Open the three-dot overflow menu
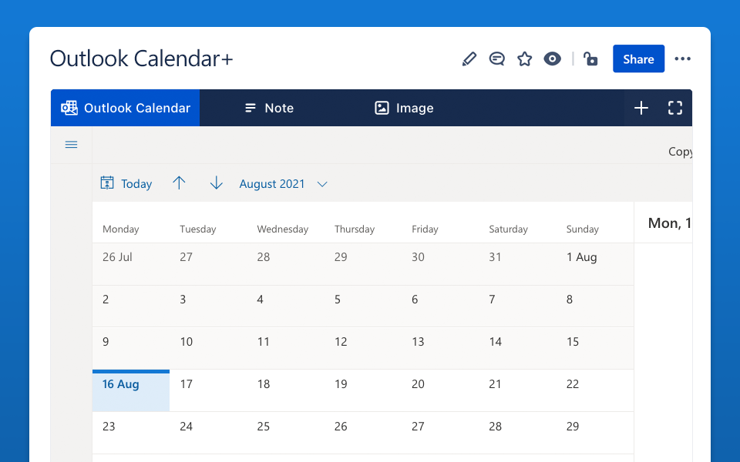The height and width of the screenshot is (462, 740). pos(682,59)
